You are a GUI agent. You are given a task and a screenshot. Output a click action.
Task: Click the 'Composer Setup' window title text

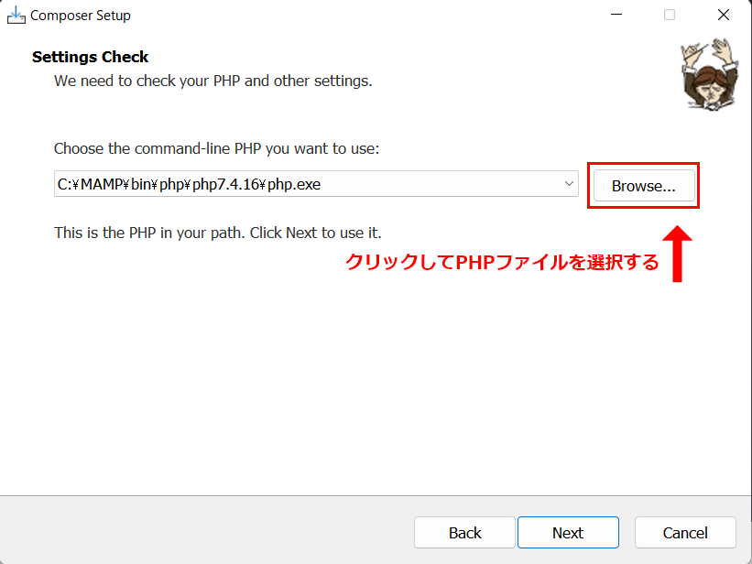pyautogui.click(x=80, y=16)
